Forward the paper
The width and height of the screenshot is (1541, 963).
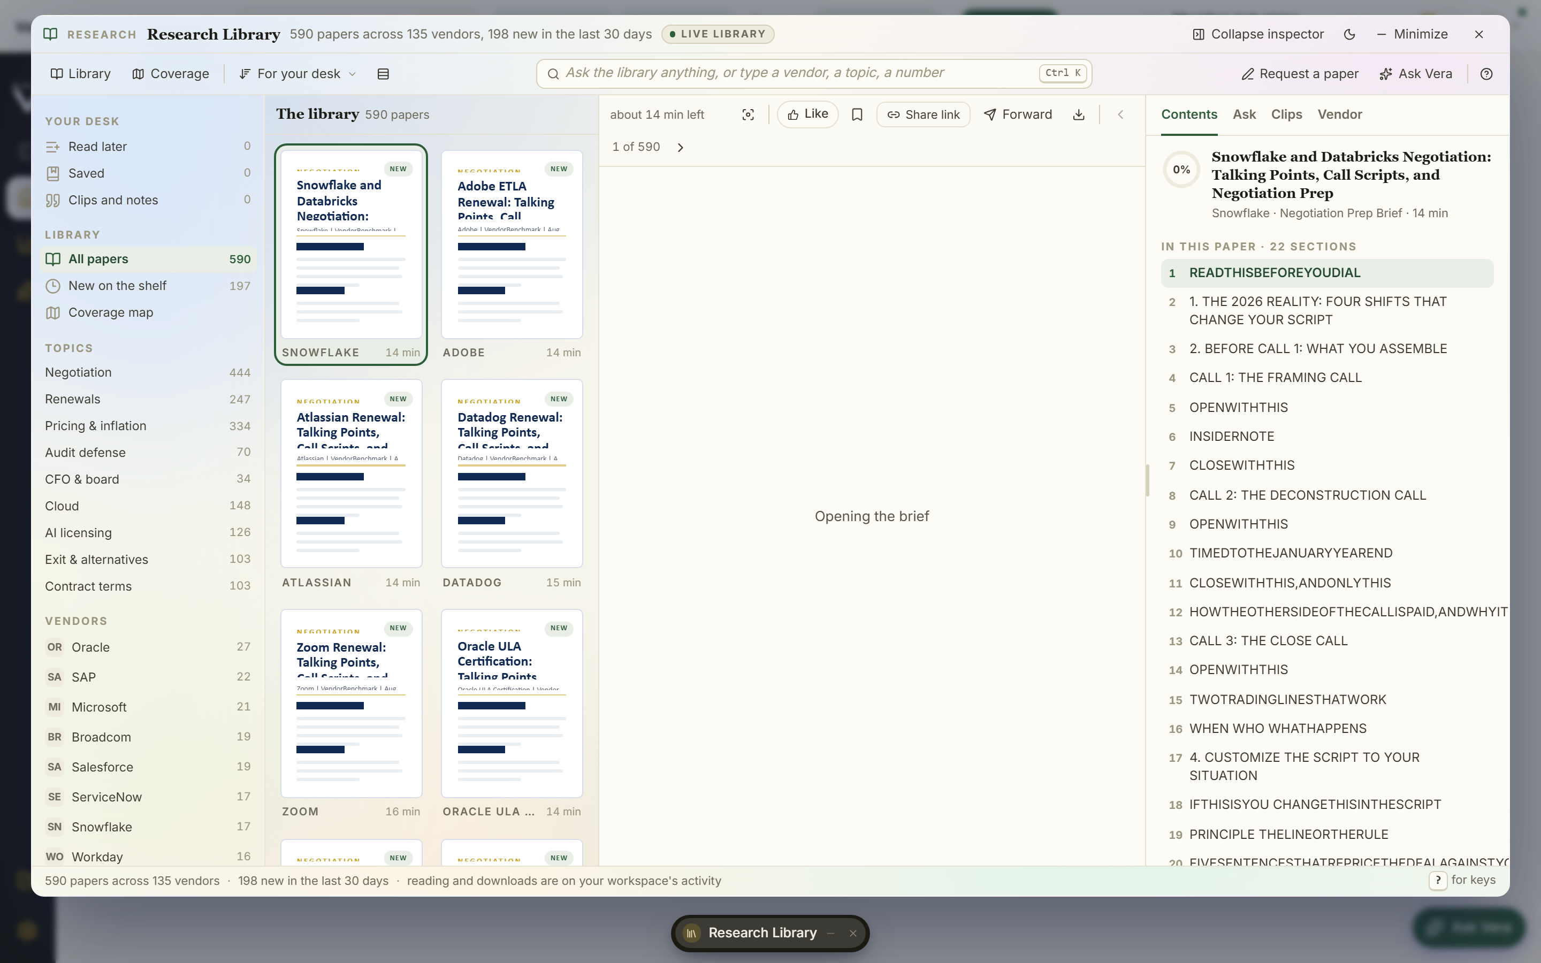[x=1018, y=114]
